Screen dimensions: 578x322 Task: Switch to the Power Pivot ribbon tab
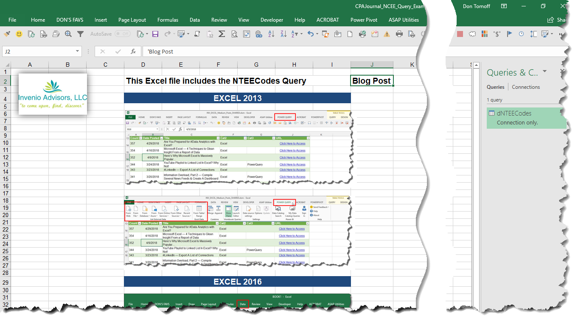[364, 20]
